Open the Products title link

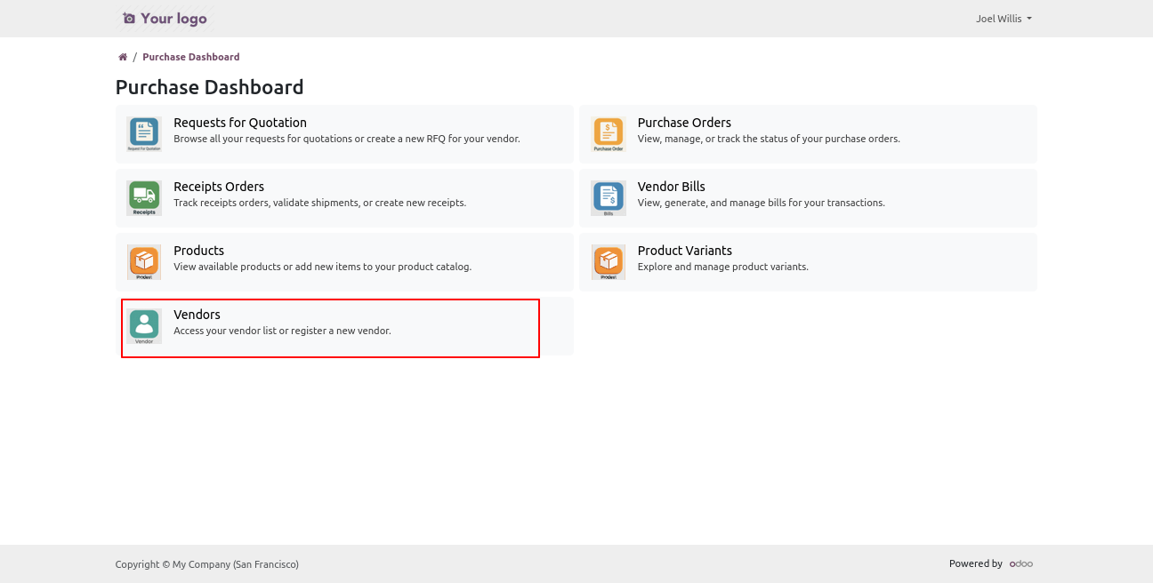198,251
